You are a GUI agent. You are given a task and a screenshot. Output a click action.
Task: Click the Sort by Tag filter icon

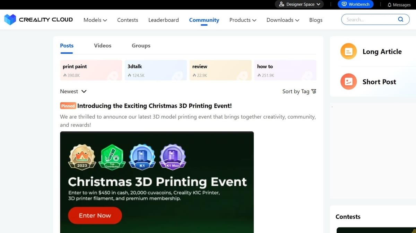314,91
